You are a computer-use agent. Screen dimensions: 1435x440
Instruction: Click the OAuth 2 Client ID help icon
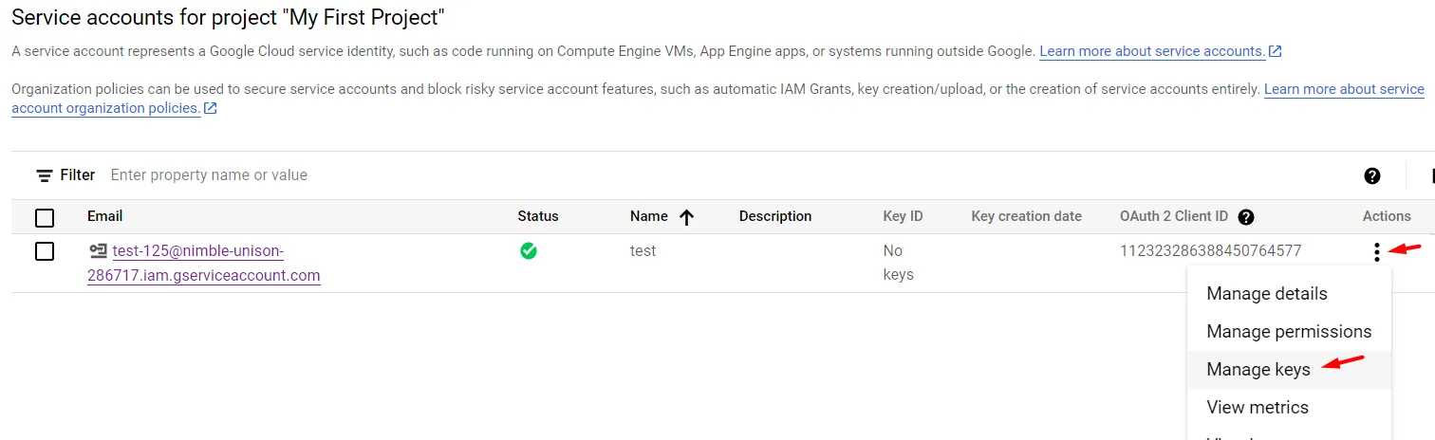pos(1246,217)
